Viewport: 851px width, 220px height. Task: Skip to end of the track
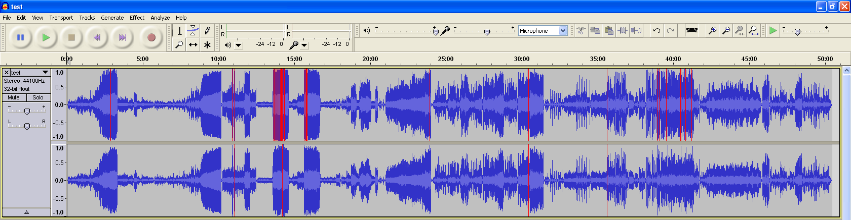(x=122, y=37)
